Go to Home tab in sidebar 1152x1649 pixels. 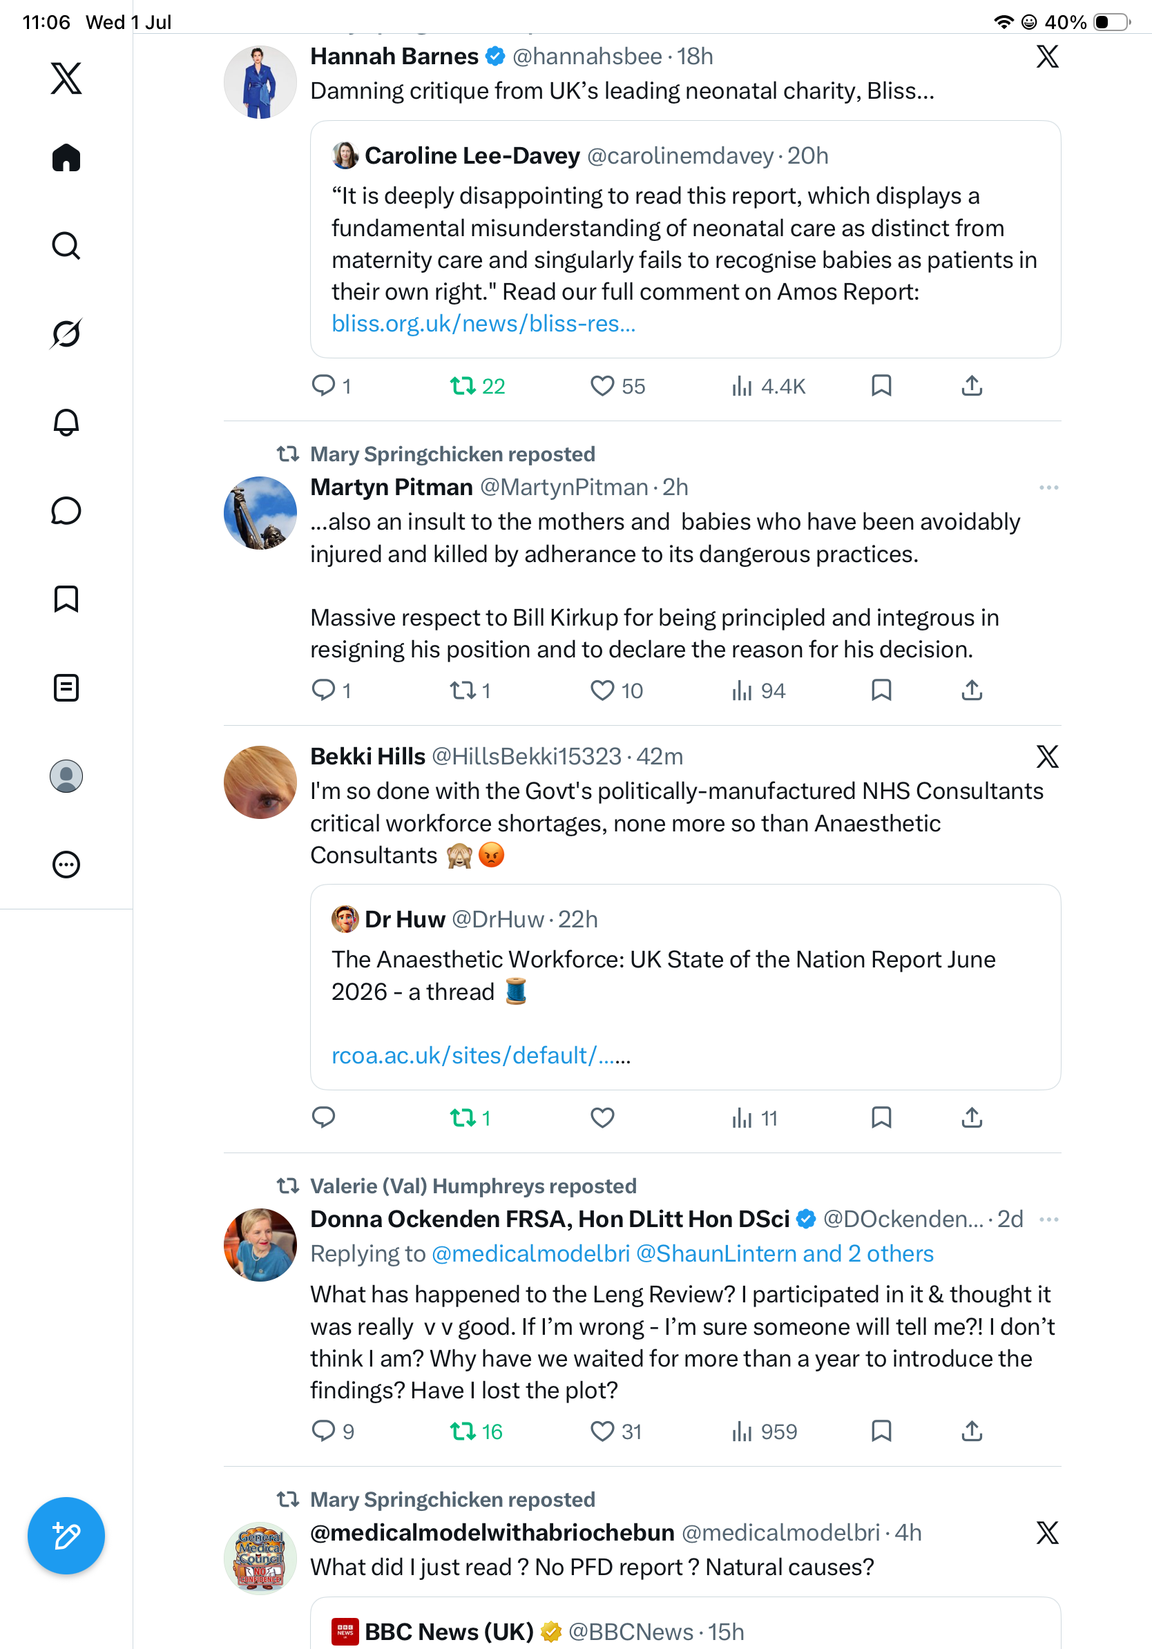[66, 157]
